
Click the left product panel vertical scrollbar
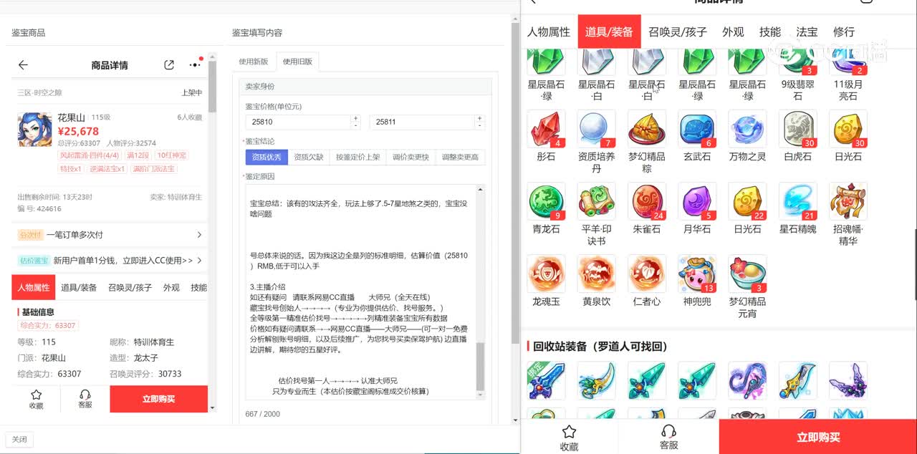click(x=212, y=86)
